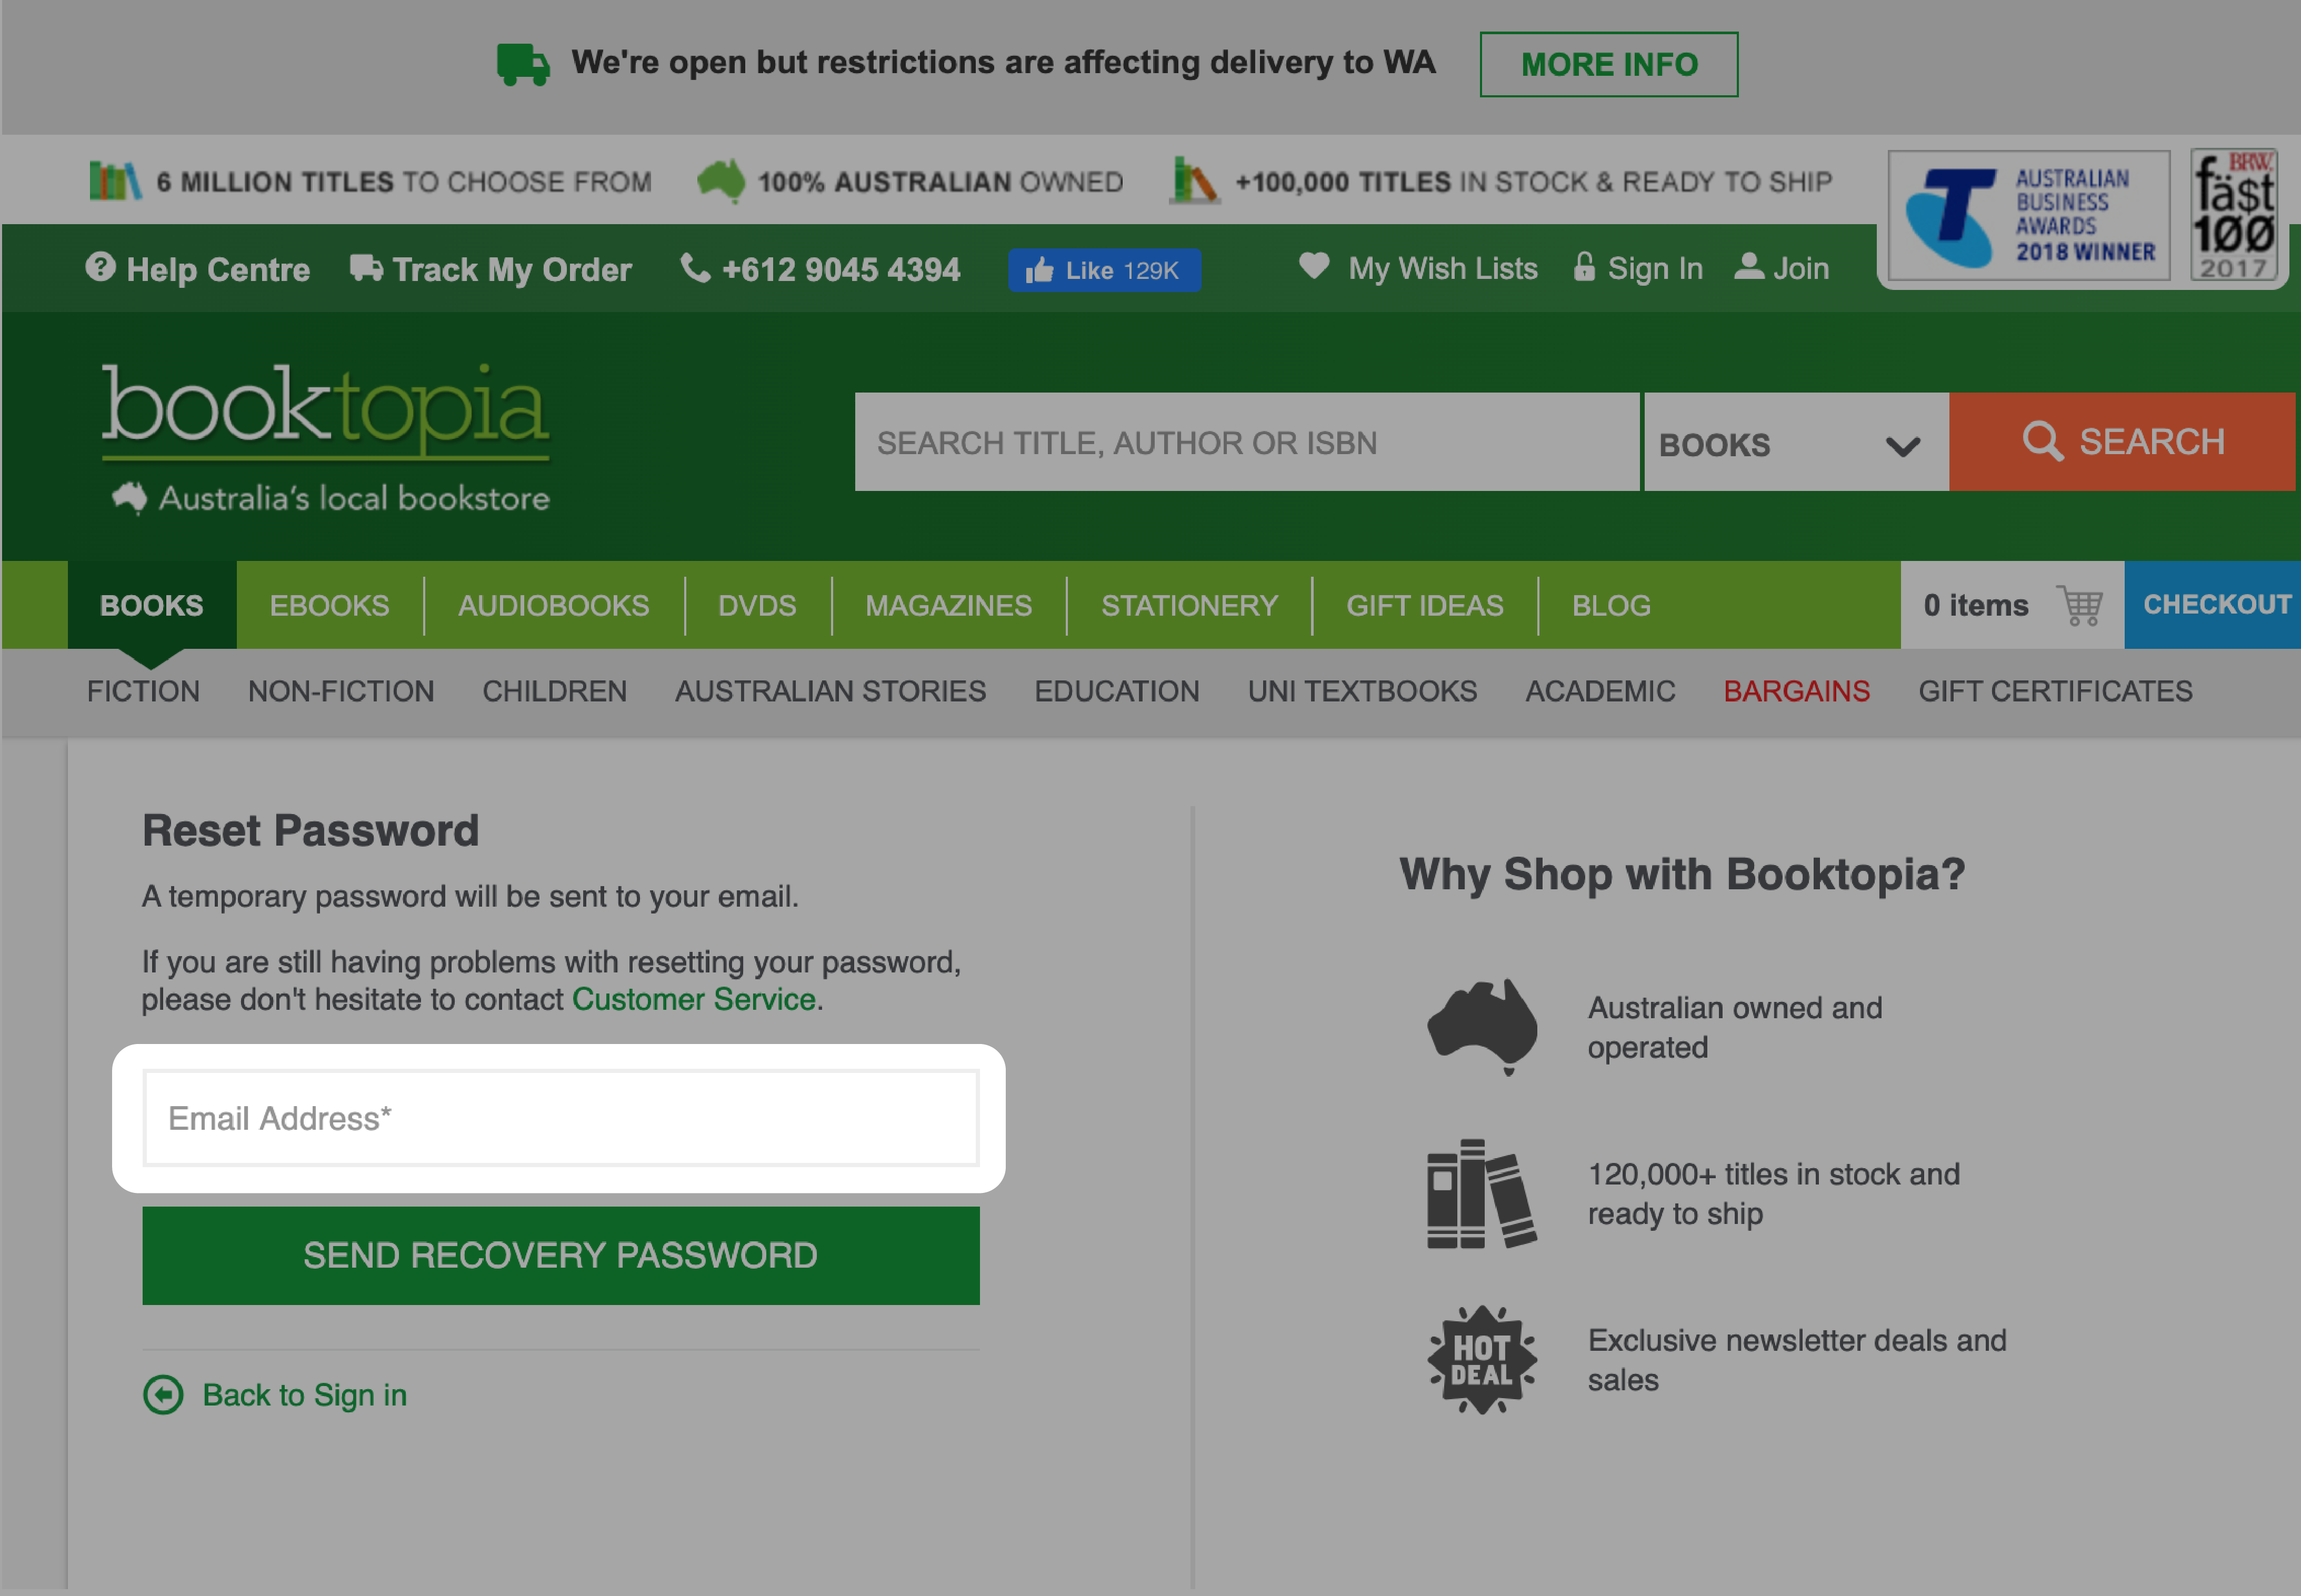2301x1596 pixels.
Task: Click the dark Australia map icon in sidebar
Action: pos(1482,1026)
